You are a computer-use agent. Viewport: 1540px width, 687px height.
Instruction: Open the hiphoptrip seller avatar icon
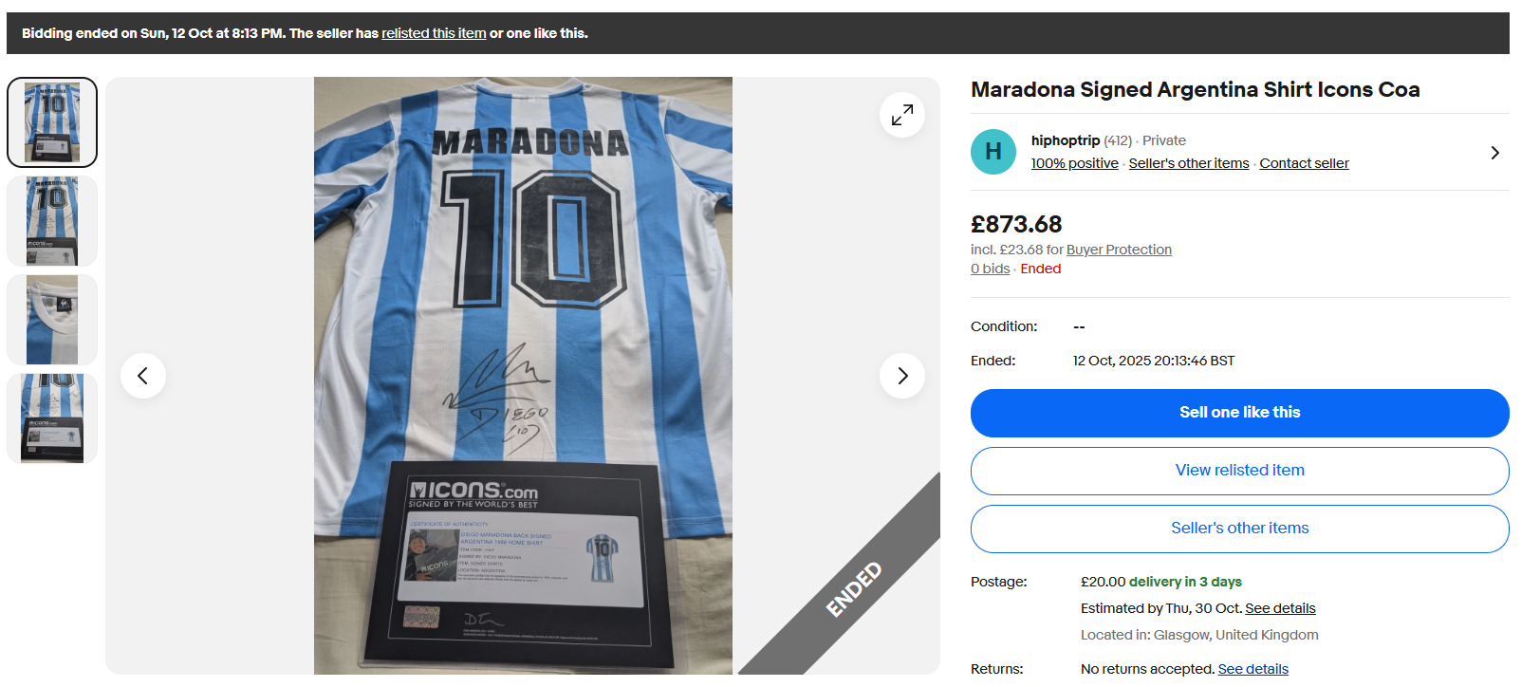993,152
